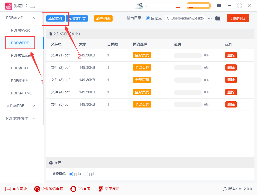
Task: Click the 进度 column header
Action: tap(178, 44)
